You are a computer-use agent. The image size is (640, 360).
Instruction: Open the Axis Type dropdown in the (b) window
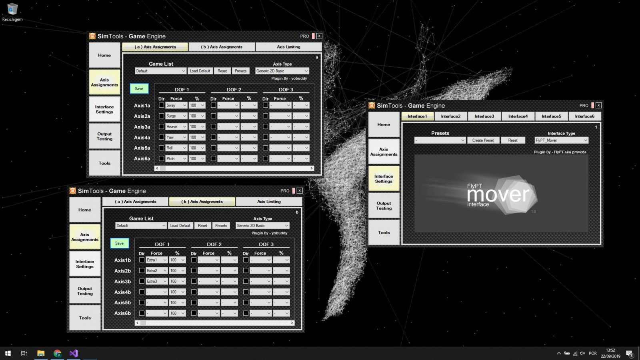262,226
